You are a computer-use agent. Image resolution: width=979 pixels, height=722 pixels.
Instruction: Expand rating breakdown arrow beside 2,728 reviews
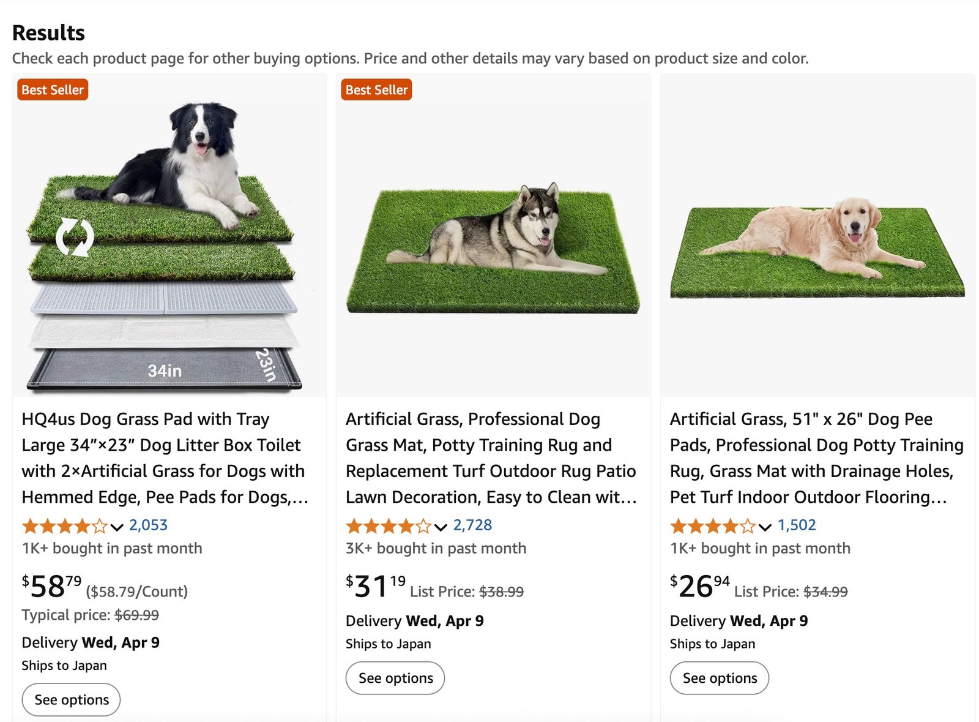click(x=441, y=527)
